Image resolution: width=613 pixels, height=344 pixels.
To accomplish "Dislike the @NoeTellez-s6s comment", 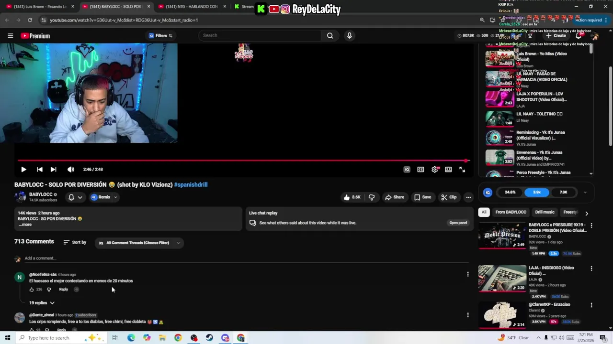I will (48, 290).
